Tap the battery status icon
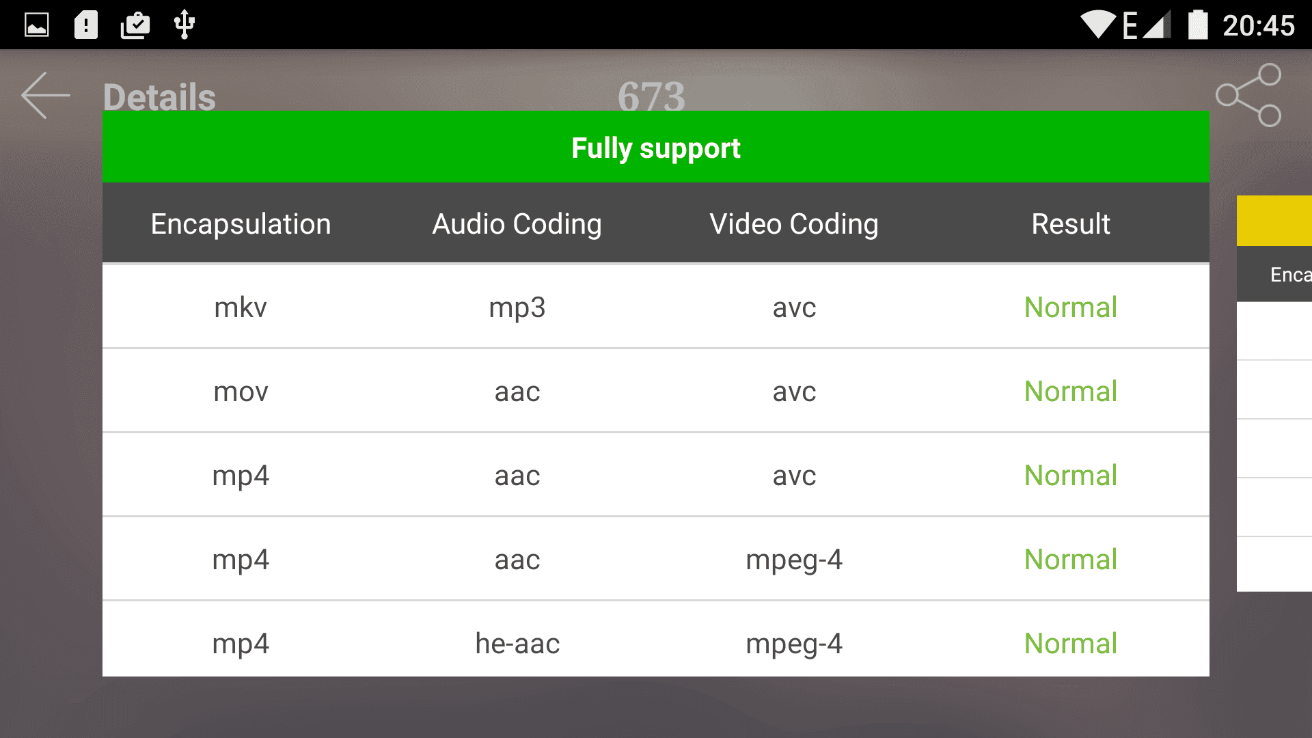This screenshot has height=738, width=1312. click(1198, 25)
